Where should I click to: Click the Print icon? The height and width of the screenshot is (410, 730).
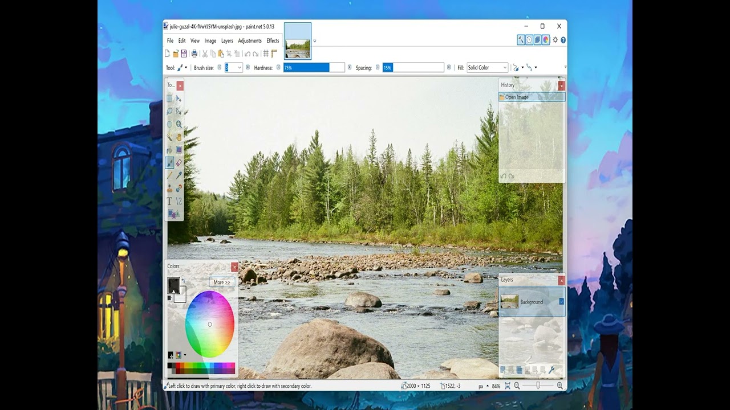coord(194,54)
